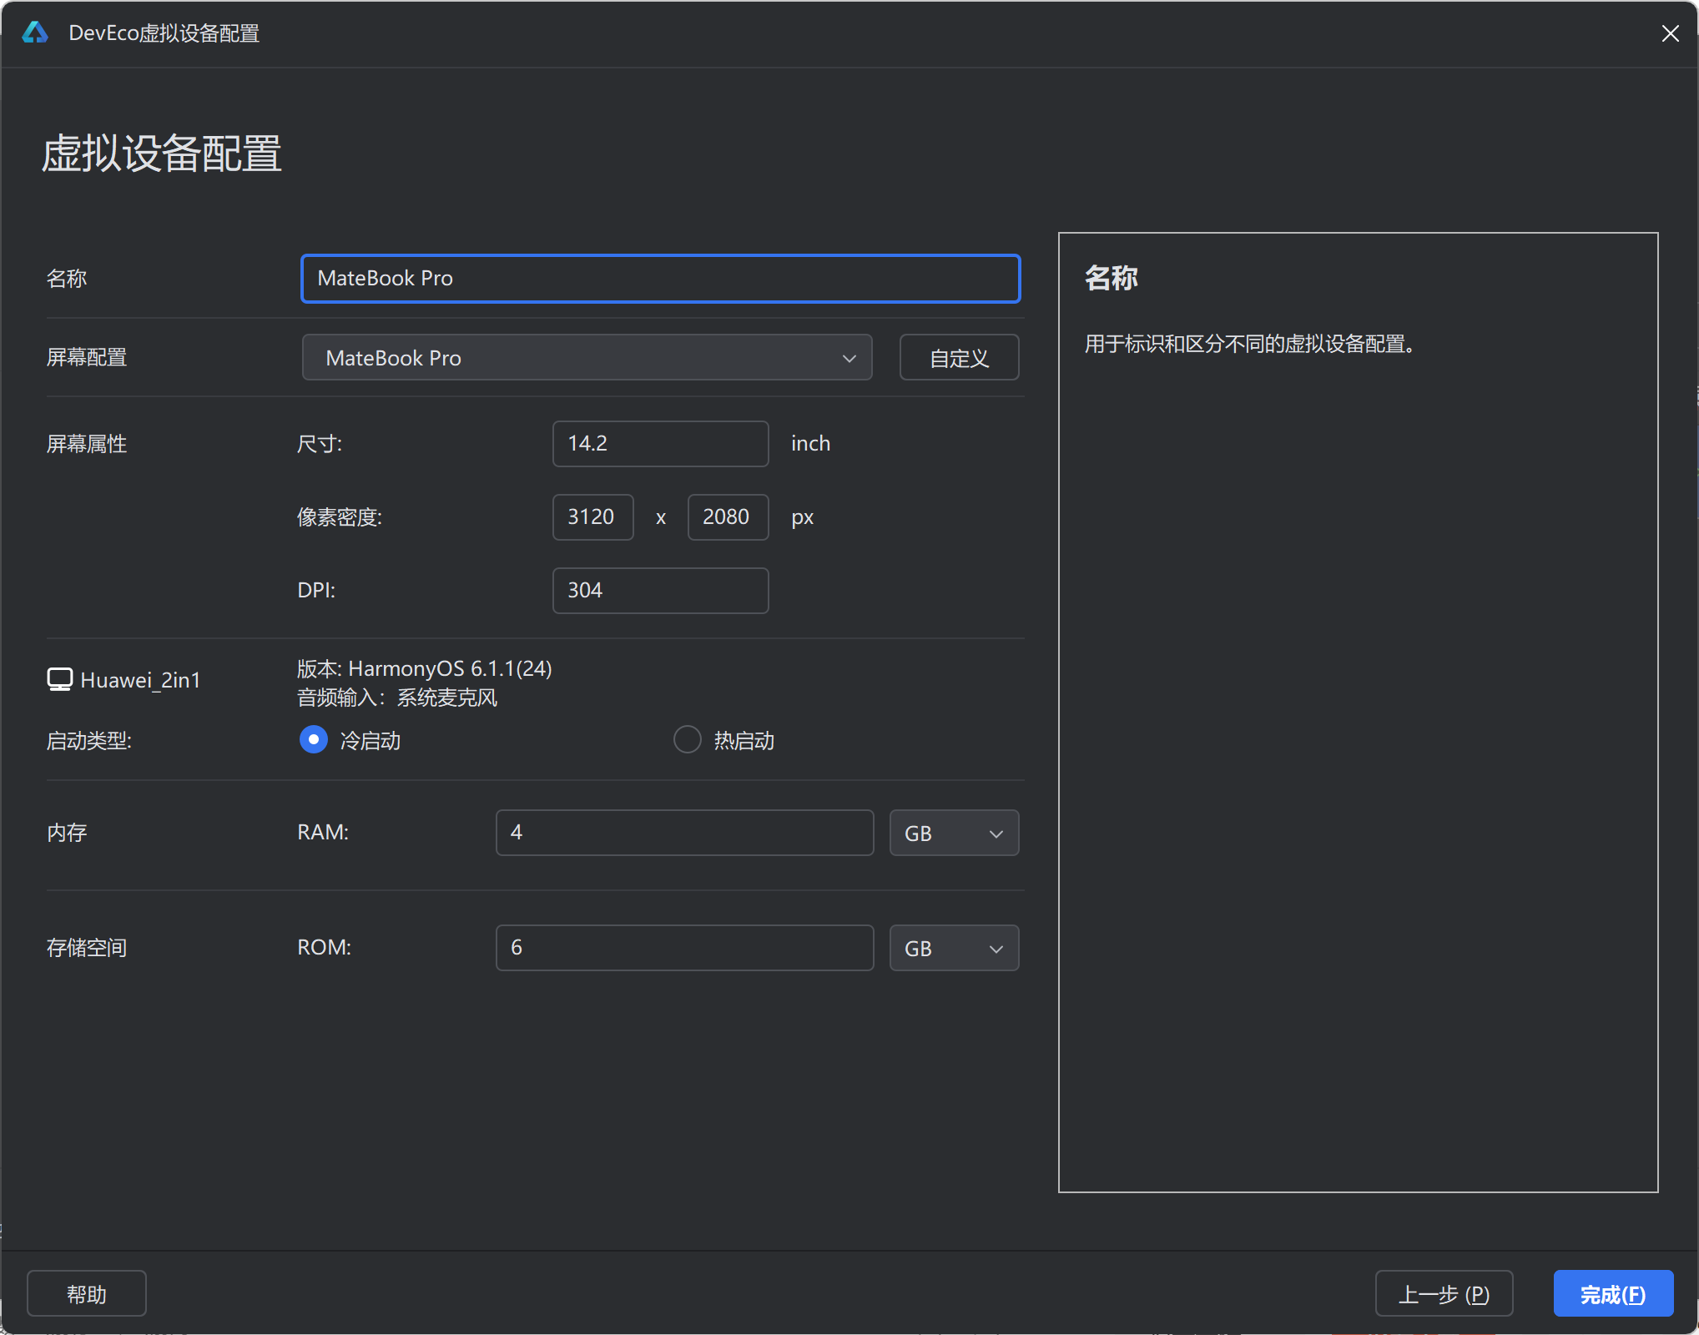Click the Huawei_2in1 device monitor icon
This screenshot has width=1699, height=1335.
point(60,680)
